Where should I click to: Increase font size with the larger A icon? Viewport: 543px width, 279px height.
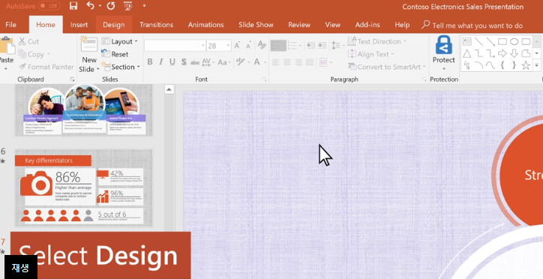pyautogui.click(x=237, y=45)
